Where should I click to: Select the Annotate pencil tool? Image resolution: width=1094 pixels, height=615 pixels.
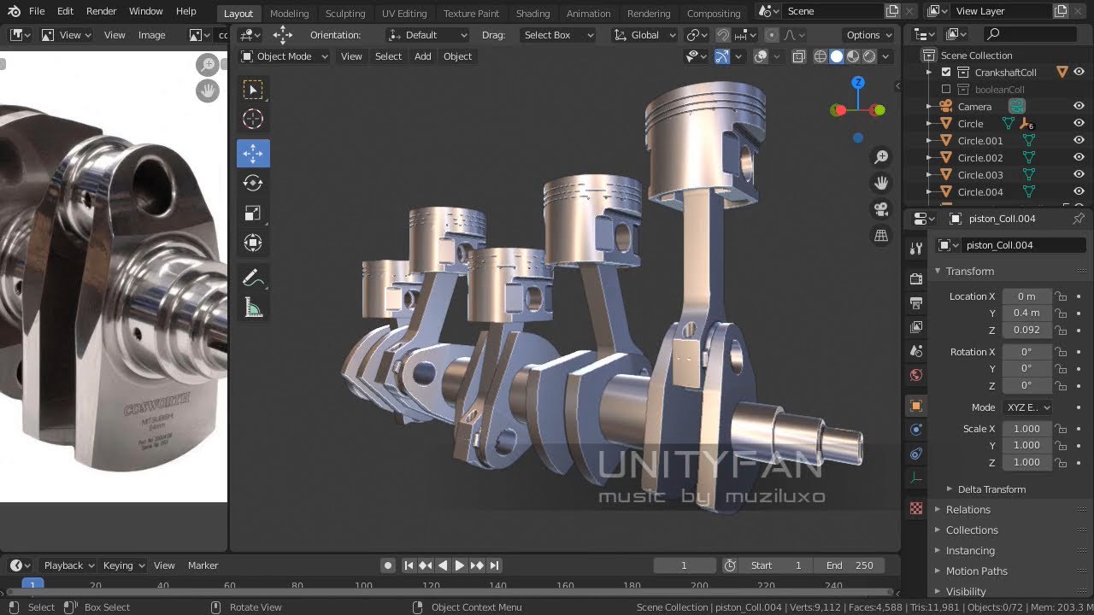253,278
